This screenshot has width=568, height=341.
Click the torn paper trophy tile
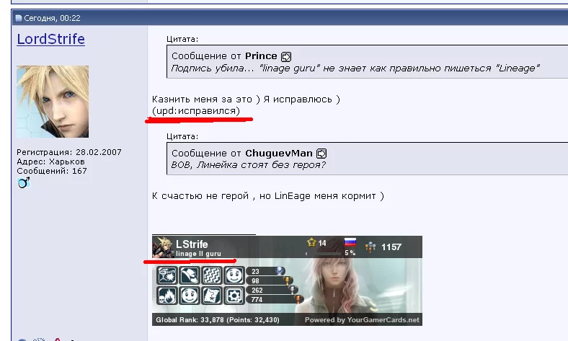click(x=212, y=296)
